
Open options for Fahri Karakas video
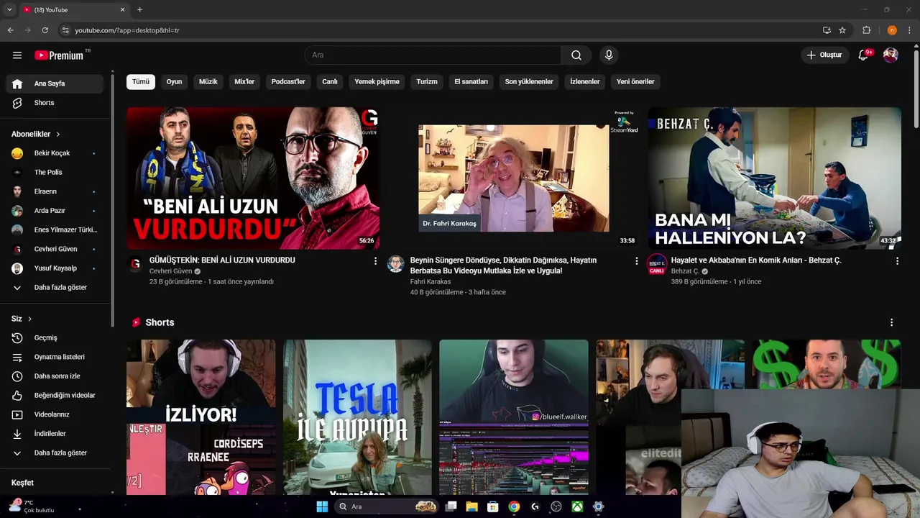636,261
